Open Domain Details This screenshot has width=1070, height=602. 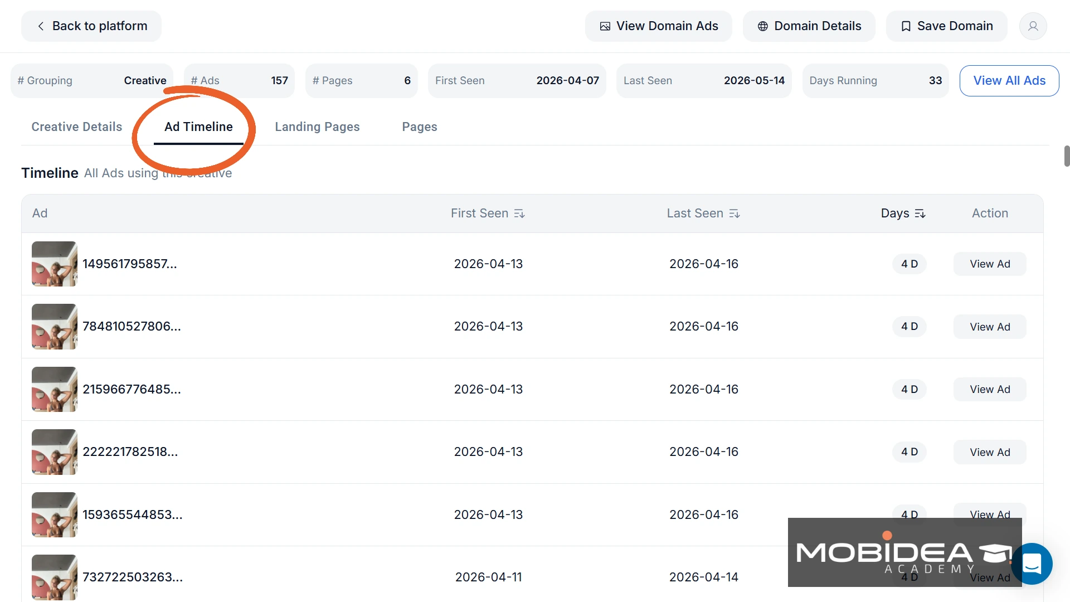[x=809, y=26]
